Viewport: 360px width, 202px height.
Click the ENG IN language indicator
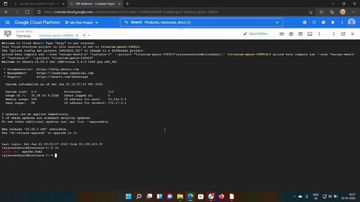point(316,196)
